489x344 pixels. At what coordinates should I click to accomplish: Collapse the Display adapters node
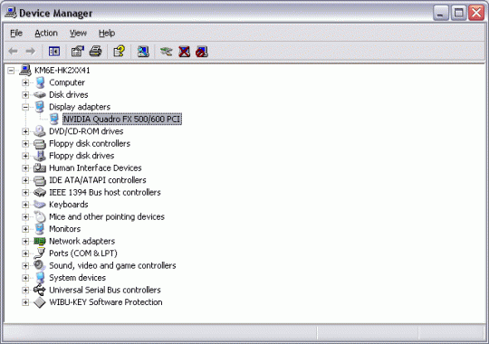(25, 107)
